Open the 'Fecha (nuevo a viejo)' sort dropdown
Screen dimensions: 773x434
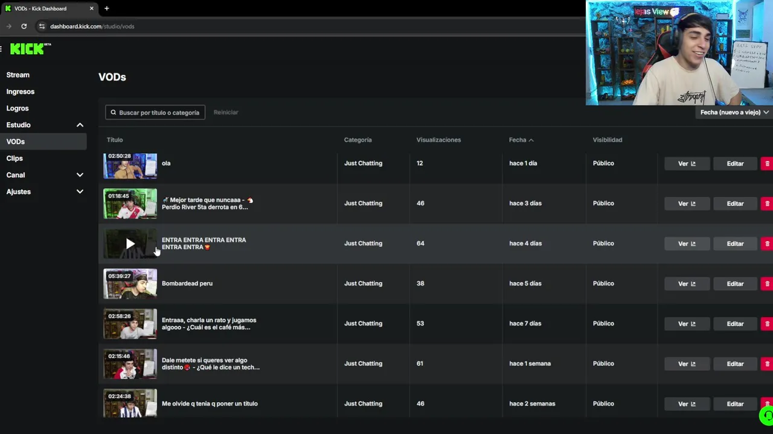click(x=734, y=112)
